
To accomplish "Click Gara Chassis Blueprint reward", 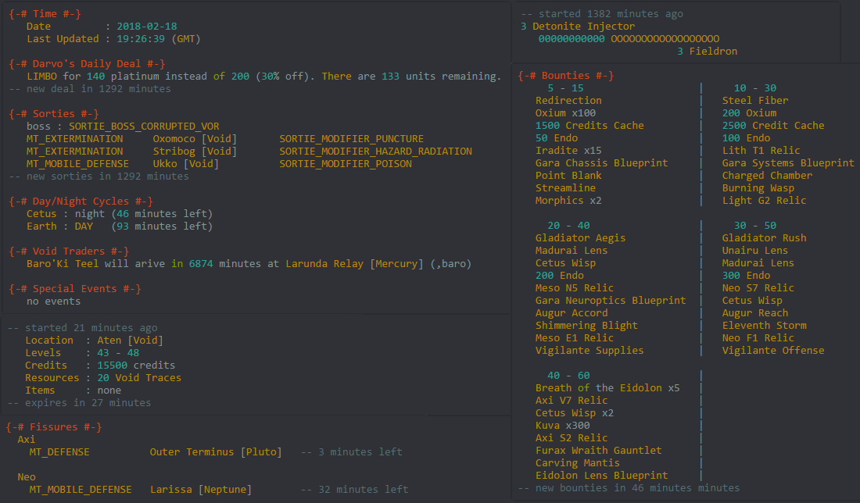I will click(x=601, y=163).
